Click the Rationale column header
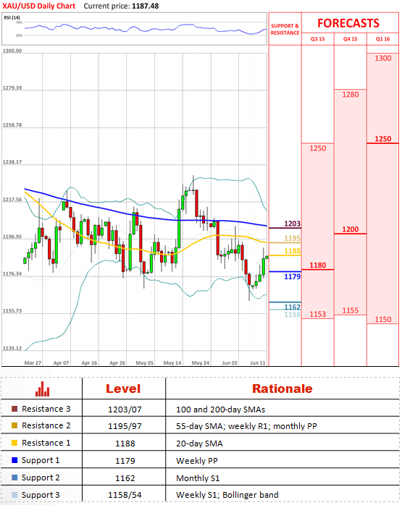This screenshot has width=402, height=505. coord(282,389)
